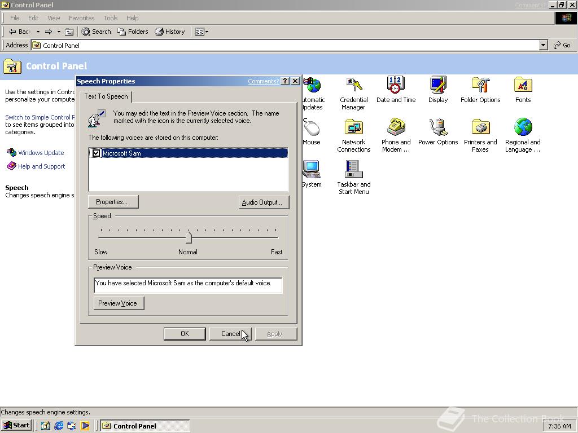The height and width of the screenshot is (433, 578).
Task: Click the Preview Voice button
Action: [x=119, y=303]
